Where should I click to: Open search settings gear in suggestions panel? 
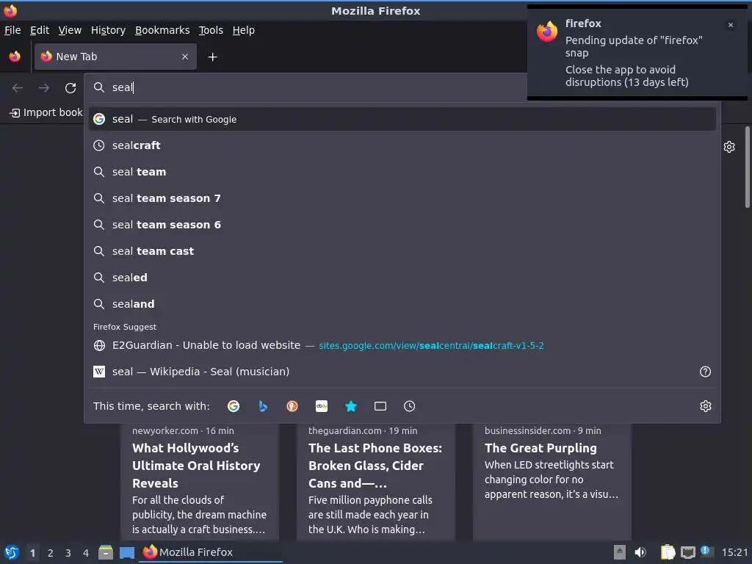pyautogui.click(x=706, y=406)
